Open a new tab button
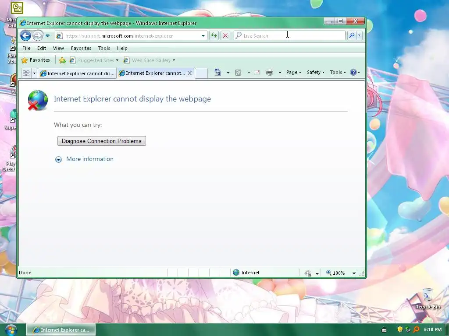The width and height of the screenshot is (449, 336). pos(201,73)
